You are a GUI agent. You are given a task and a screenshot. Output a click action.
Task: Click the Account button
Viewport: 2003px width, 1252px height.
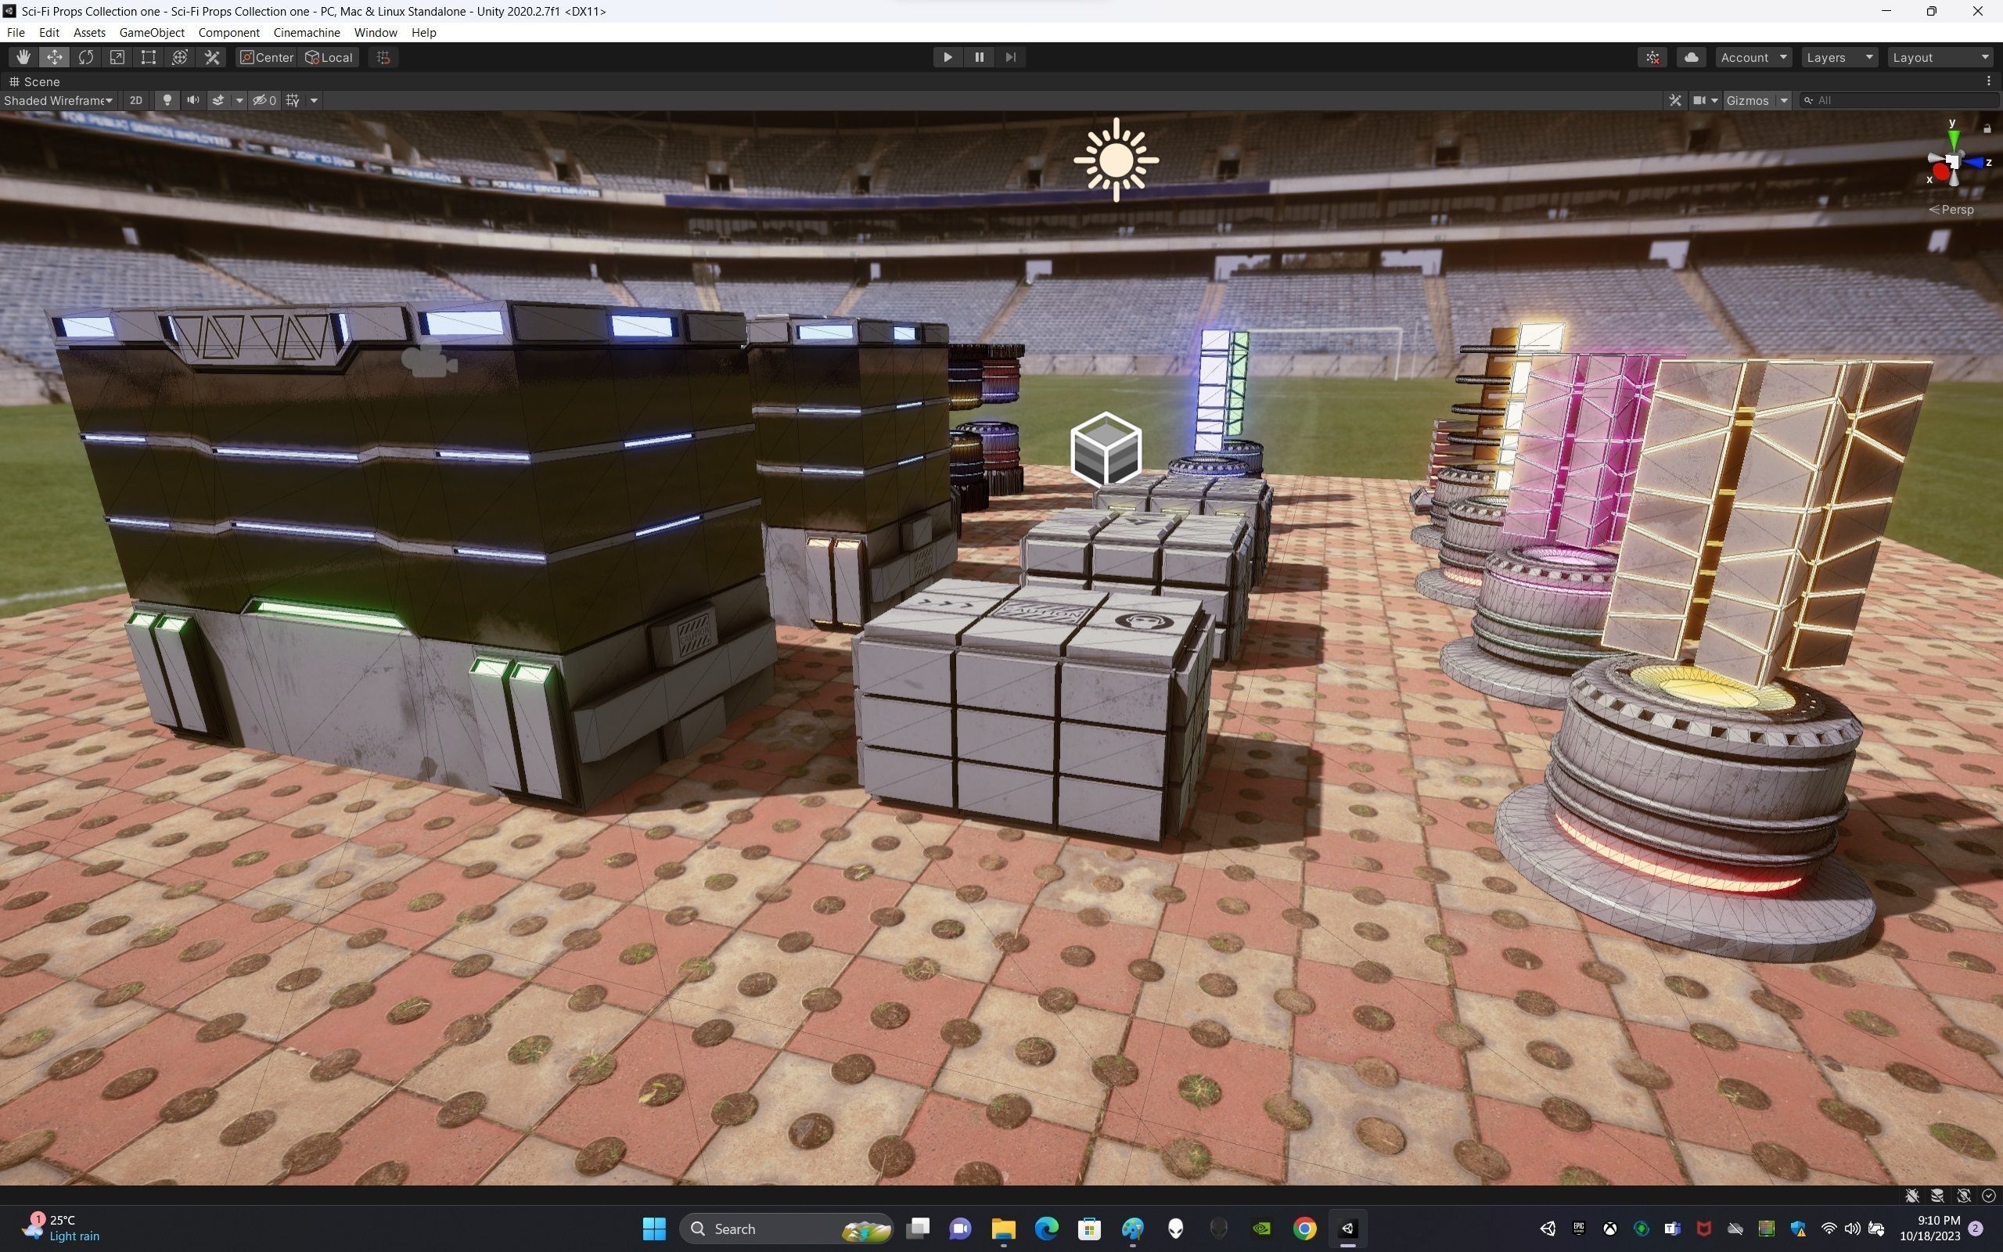point(1753,57)
